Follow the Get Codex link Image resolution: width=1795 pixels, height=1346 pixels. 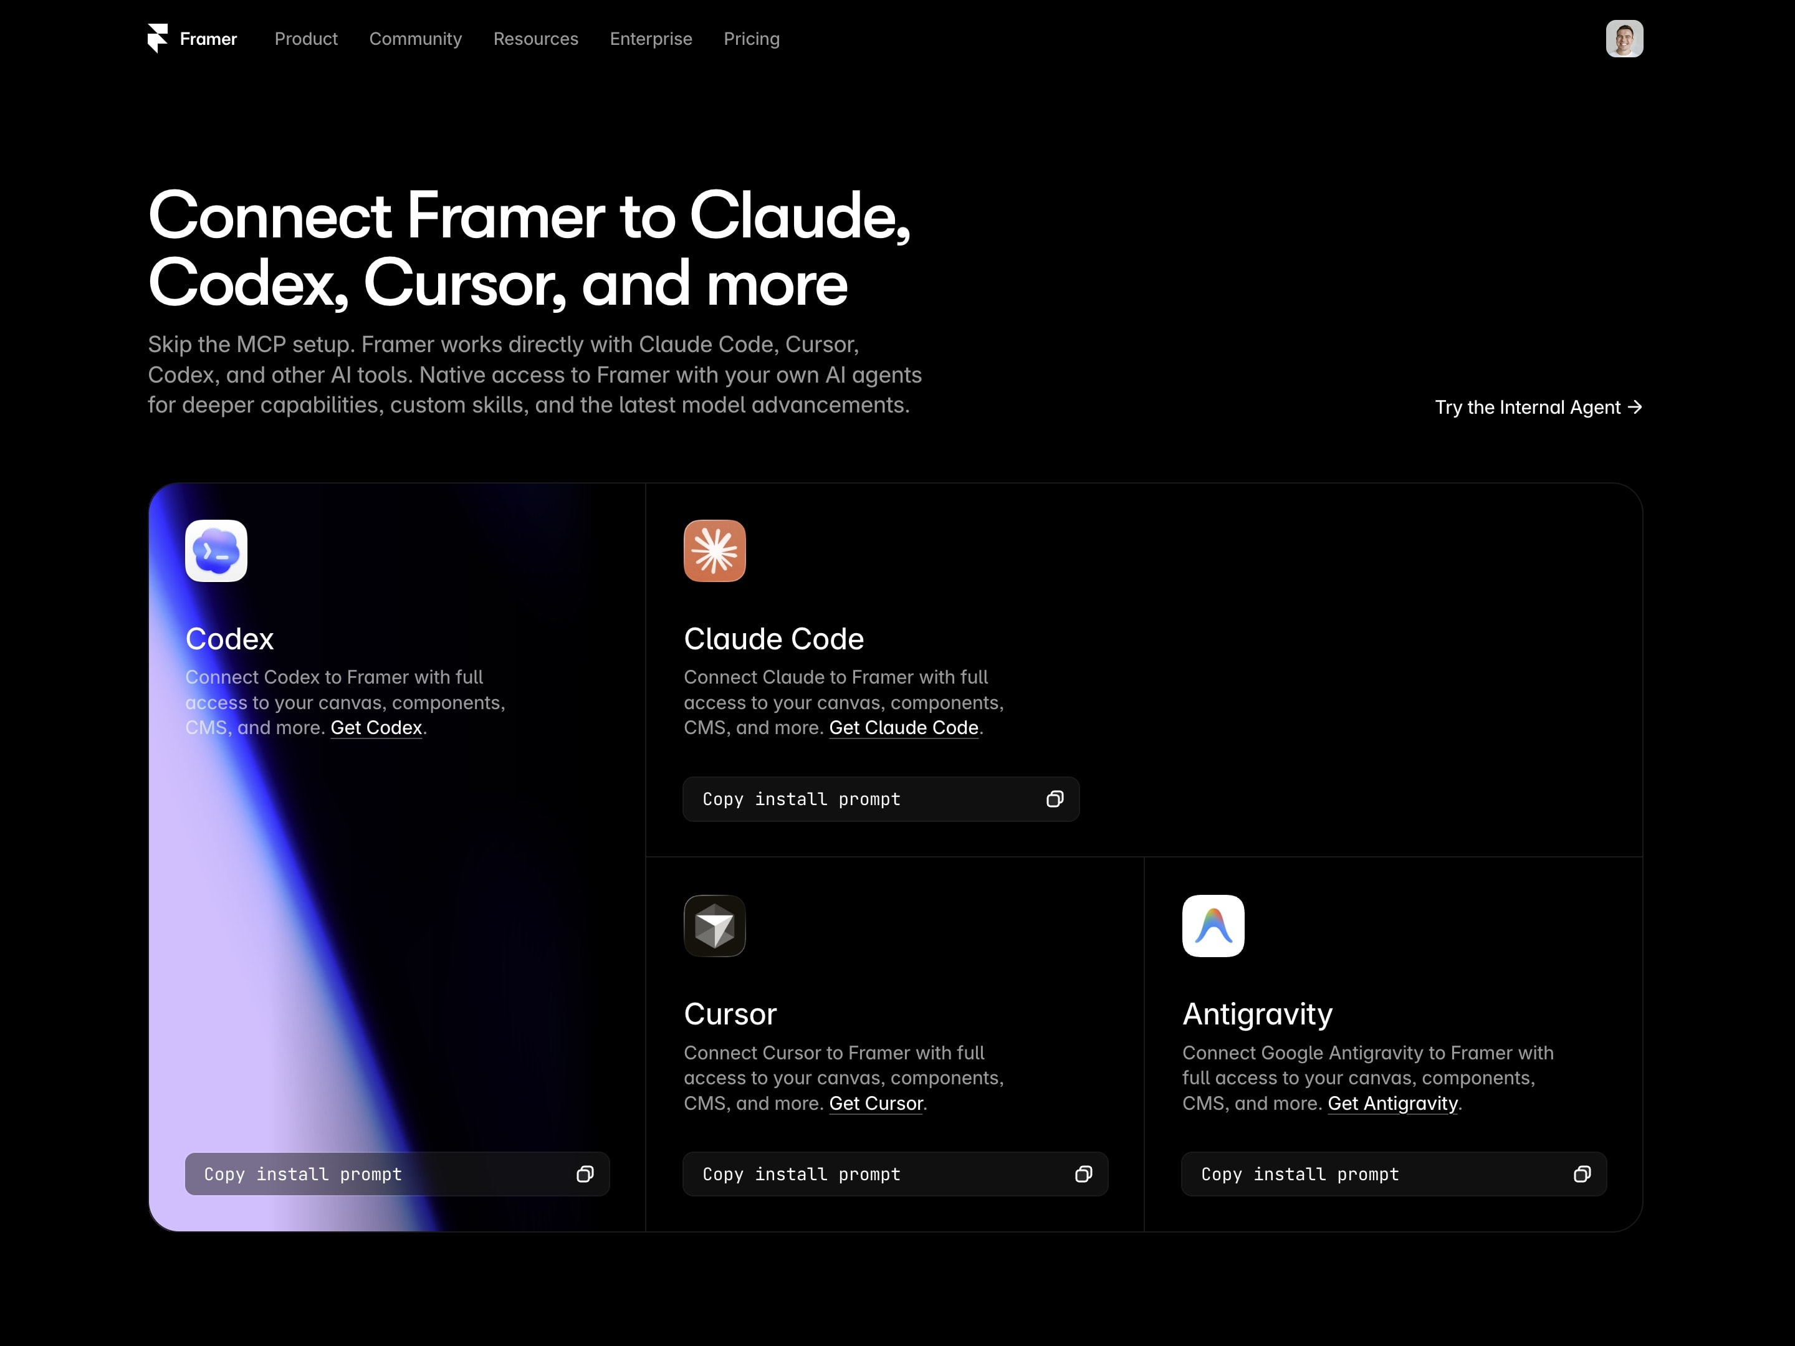(376, 728)
